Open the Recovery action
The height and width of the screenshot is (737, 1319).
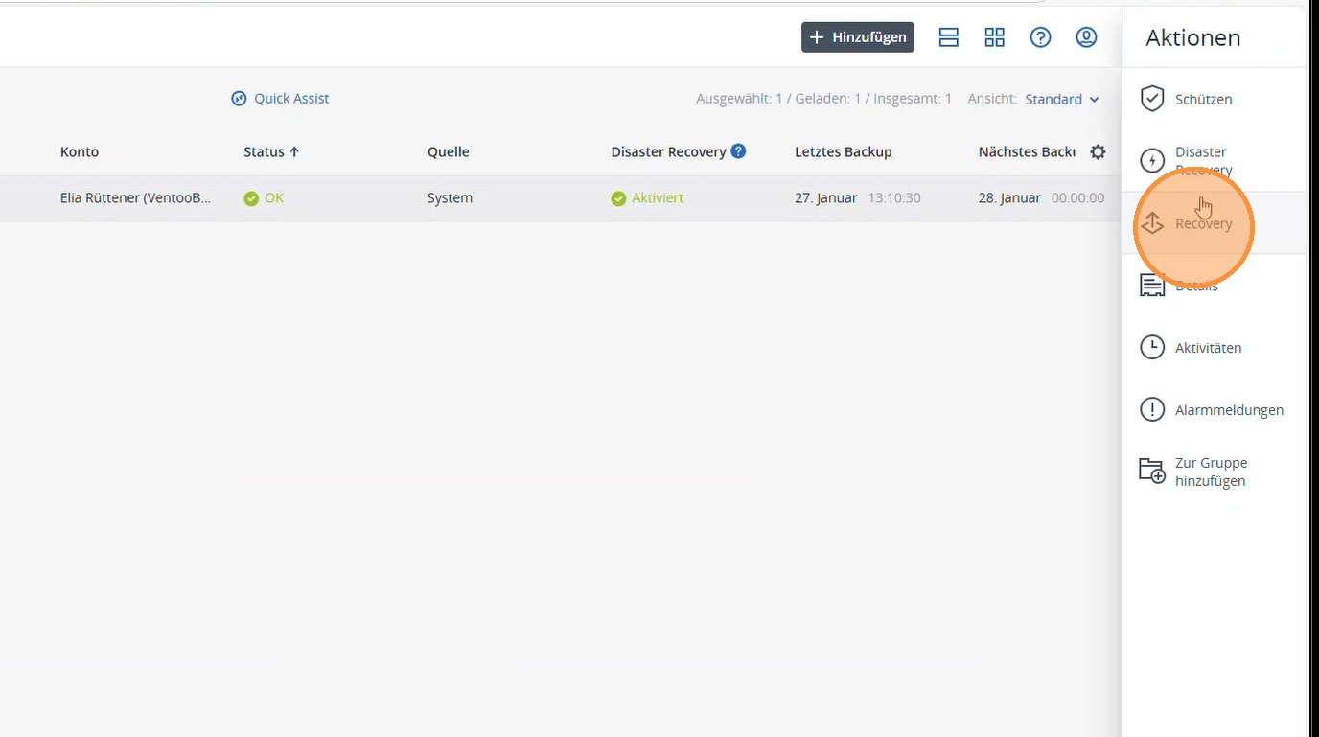pyautogui.click(x=1214, y=223)
